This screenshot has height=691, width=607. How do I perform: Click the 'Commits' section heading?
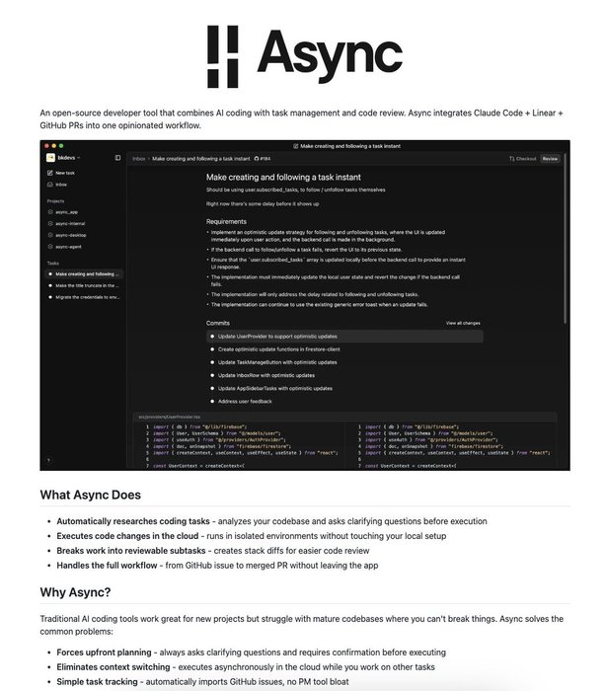click(x=217, y=323)
